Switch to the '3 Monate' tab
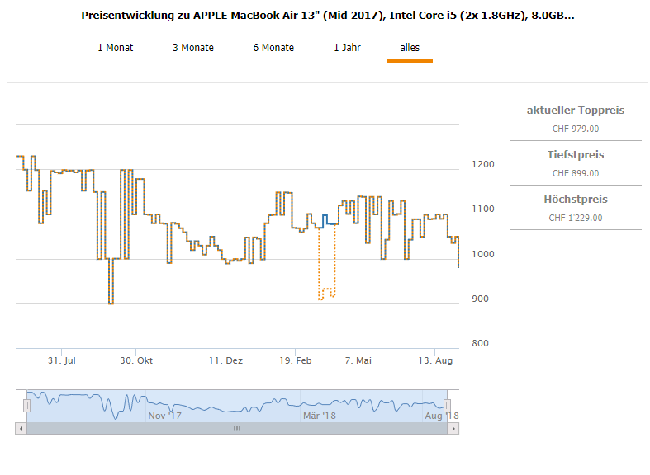This screenshot has height=475, width=650. tap(192, 48)
